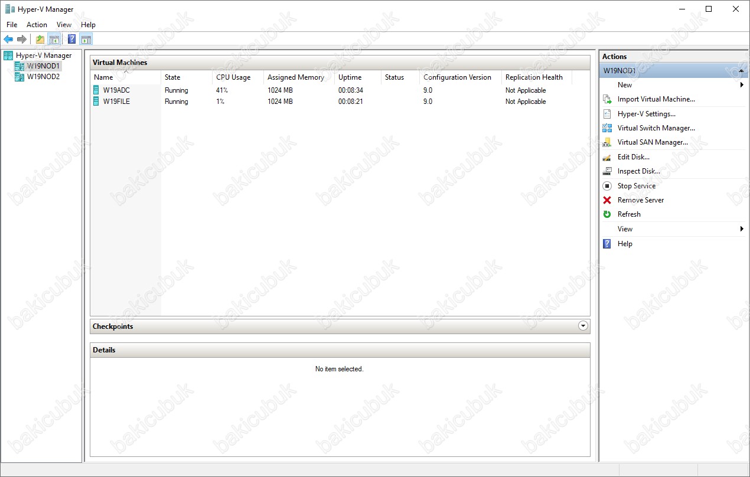750x477 pixels.
Task: Click the Help icon in Actions pane
Action: (607, 244)
